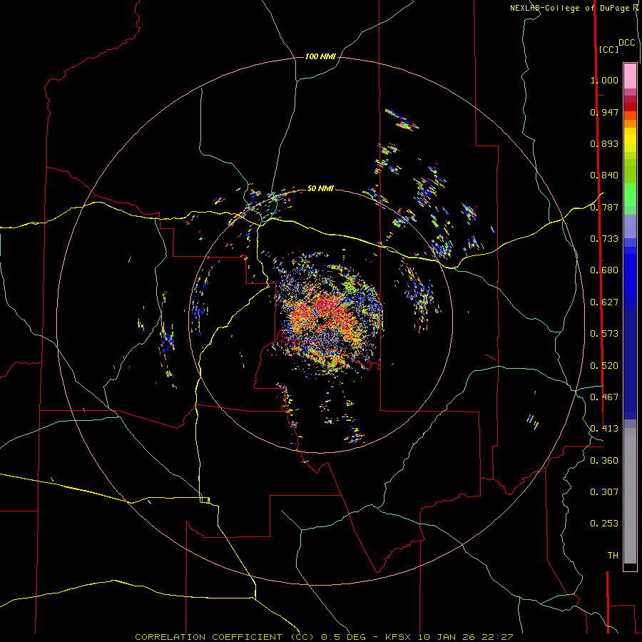Click the CORRELATION COEFFICIENT (CC) caption text
This screenshot has height=642, width=642.
click(x=225, y=637)
